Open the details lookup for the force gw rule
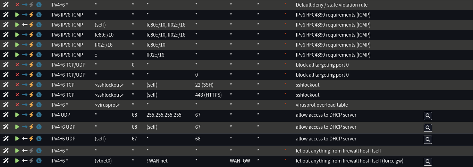 point(428,161)
